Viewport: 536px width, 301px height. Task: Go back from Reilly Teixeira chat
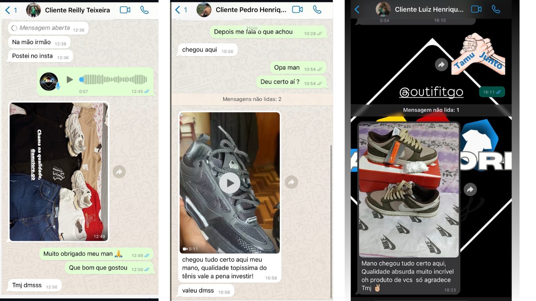click(8, 10)
